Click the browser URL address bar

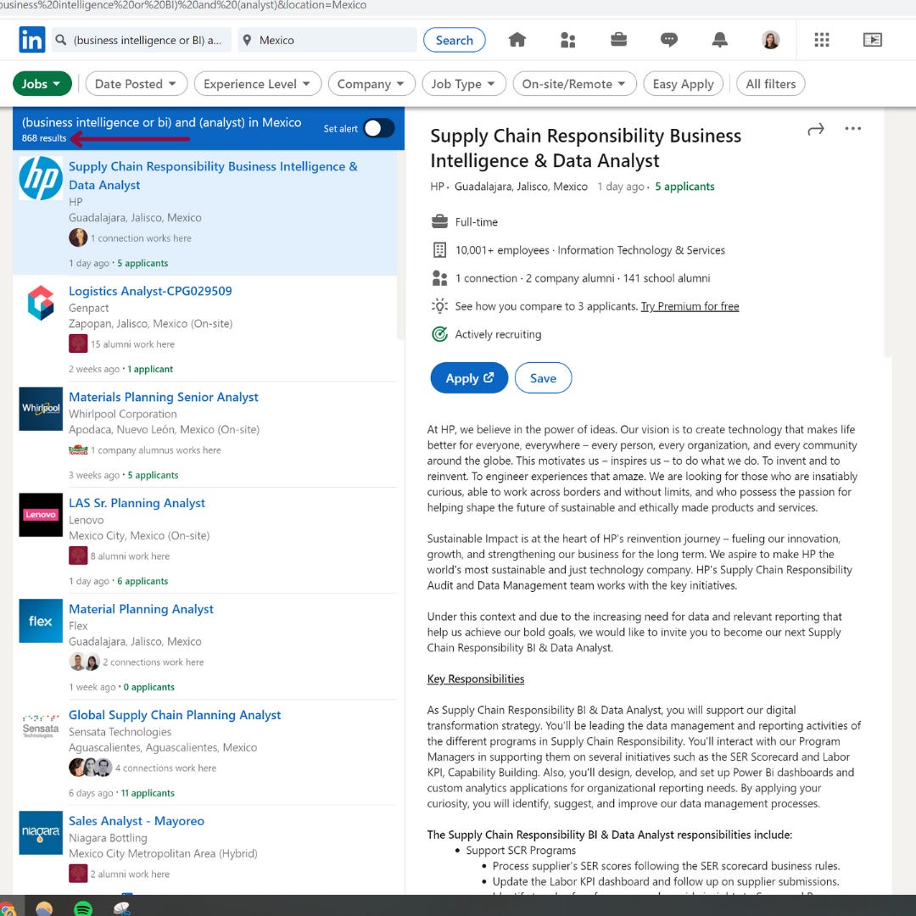point(458,6)
